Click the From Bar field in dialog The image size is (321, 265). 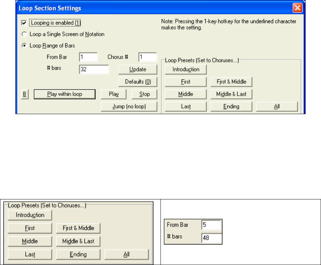tap(88, 57)
